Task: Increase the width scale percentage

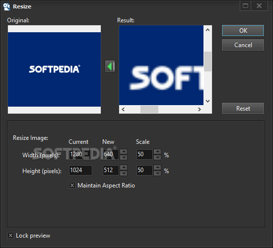Action: coord(157,152)
